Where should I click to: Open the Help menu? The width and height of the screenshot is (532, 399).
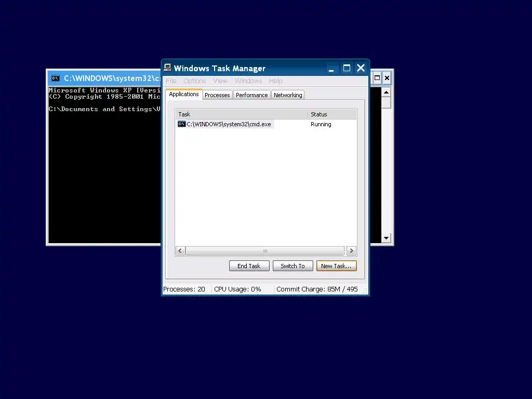coord(275,81)
